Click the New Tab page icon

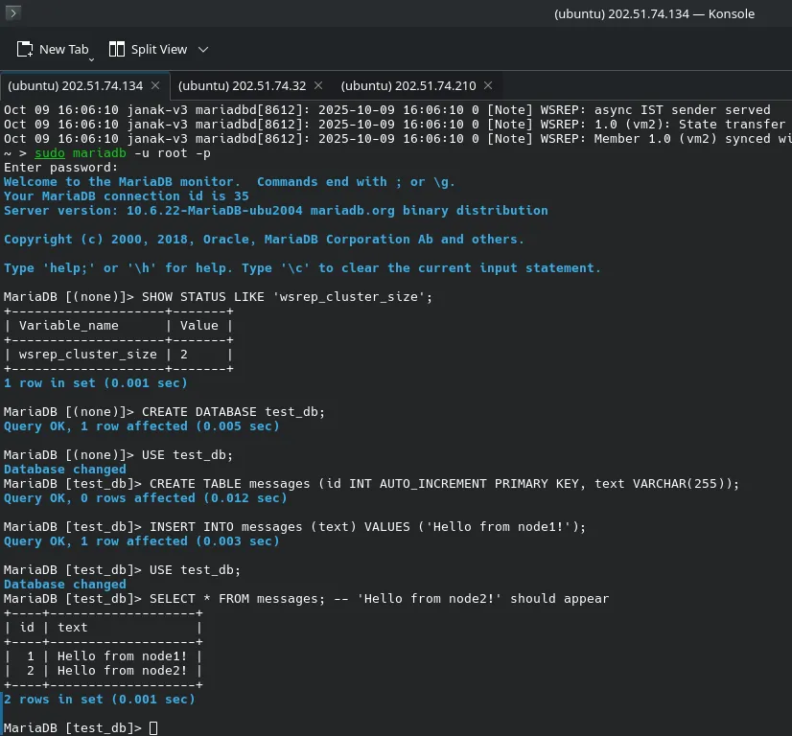pyautogui.click(x=25, y=49)
